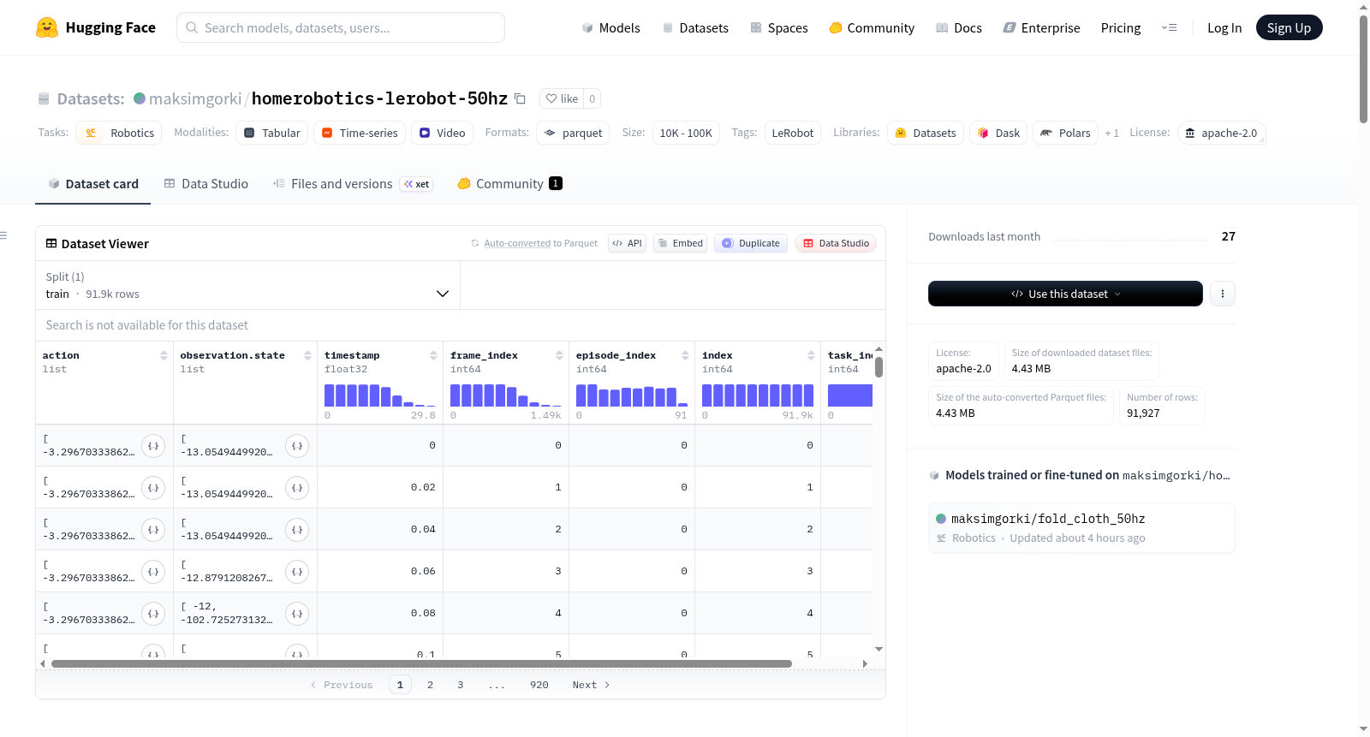1370x737 pixels.
Task: Click the Time-series modality tag
Action: 360,133
